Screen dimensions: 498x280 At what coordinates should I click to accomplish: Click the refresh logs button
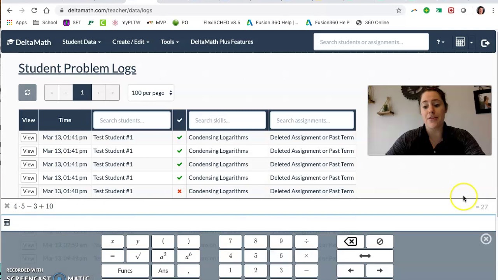tap(27, 93)
